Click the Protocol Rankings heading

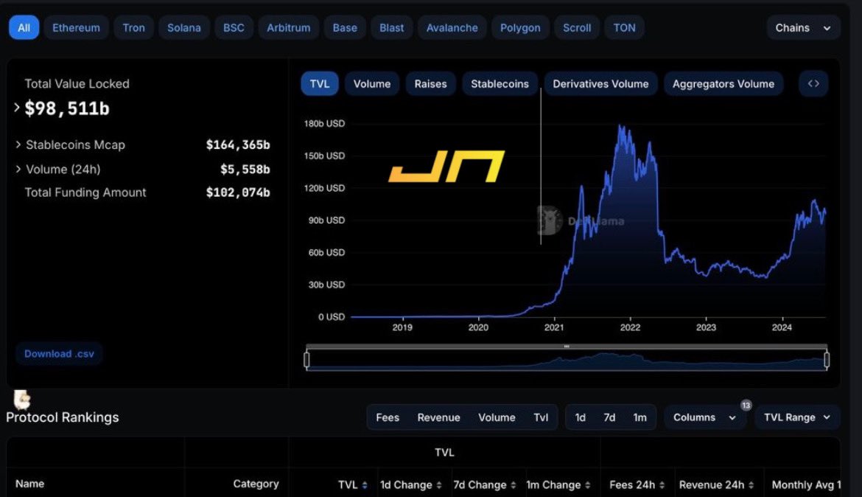pyautogui.click(x=62, y=417)
